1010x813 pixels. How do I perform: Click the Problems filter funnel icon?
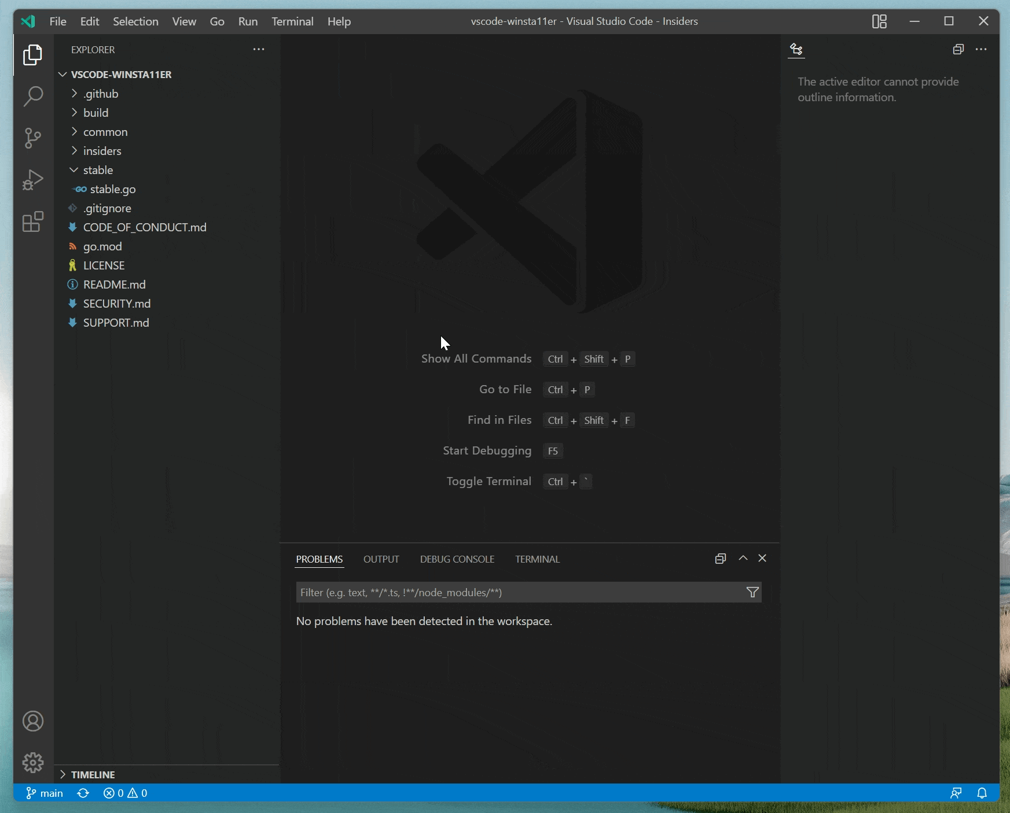click(752, 592)
